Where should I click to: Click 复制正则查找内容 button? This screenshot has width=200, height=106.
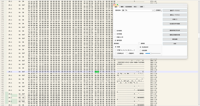pyautogui.click(x=175, y=35)
